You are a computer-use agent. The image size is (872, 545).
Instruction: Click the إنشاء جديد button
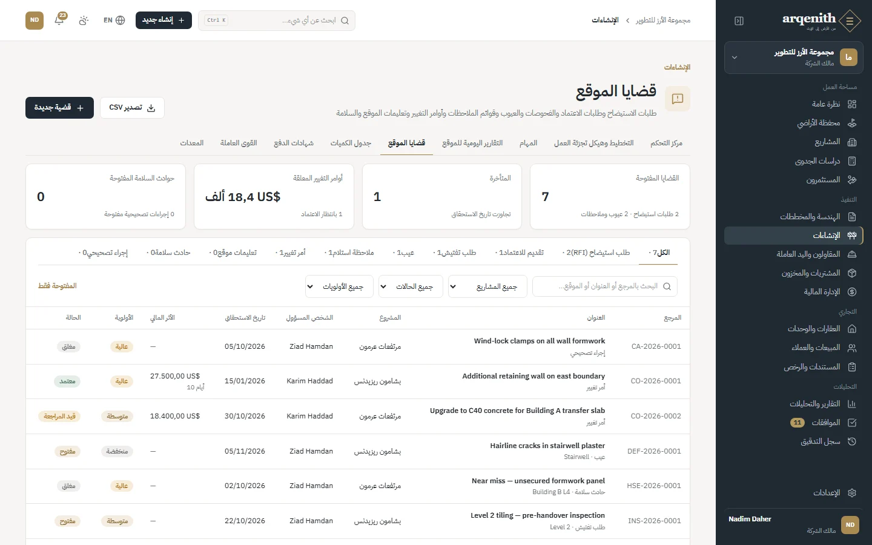click(163, 20)
